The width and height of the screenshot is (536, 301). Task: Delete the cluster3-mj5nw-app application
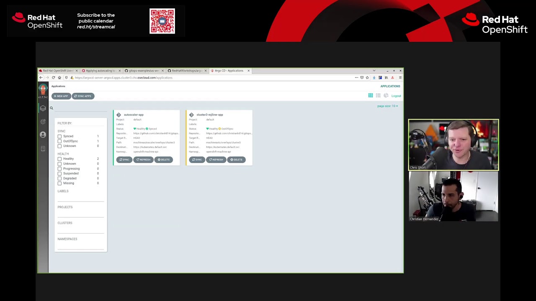point(237,160)
